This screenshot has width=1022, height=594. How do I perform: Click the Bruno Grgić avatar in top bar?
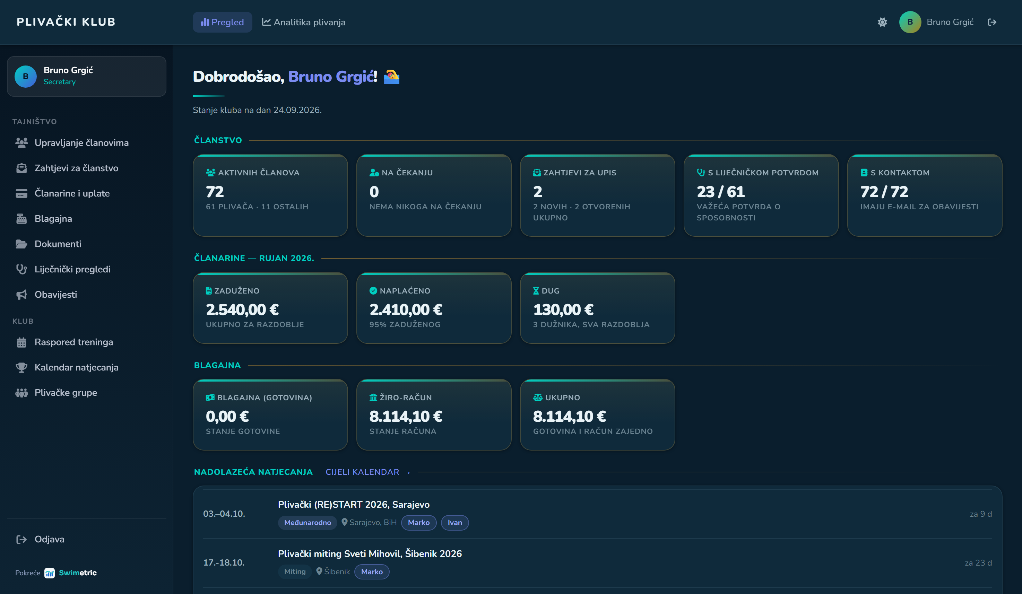[910, 22]
